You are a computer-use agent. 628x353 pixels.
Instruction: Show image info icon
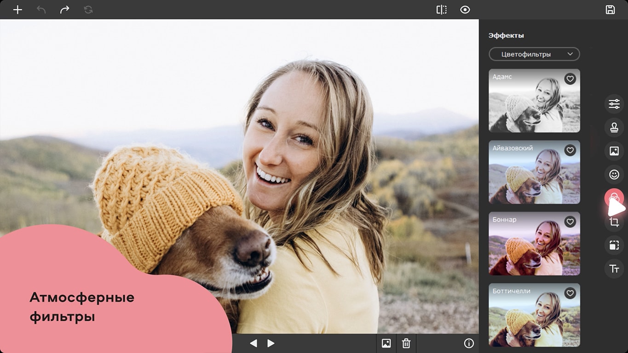pos(469,343)
